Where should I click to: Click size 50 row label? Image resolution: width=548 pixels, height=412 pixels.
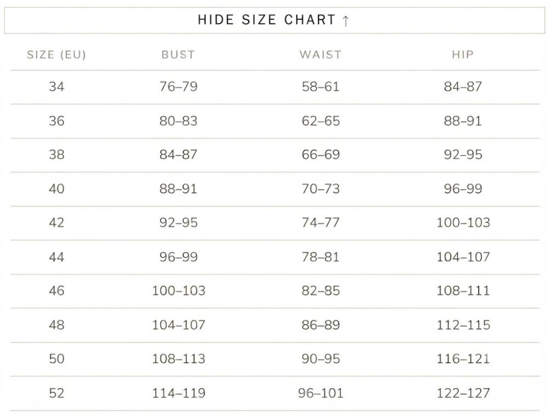tap(56, 358)
